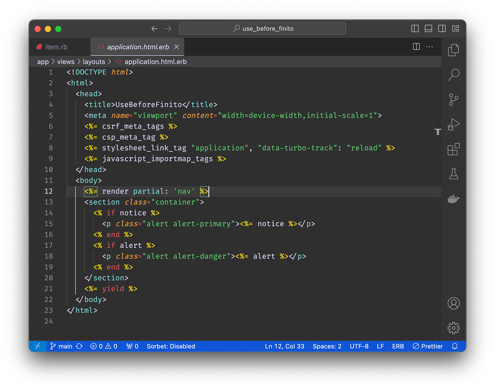Open the Source Control view
Image resolution: width=495 pixels, height=390 pixels.
(454, 100)
